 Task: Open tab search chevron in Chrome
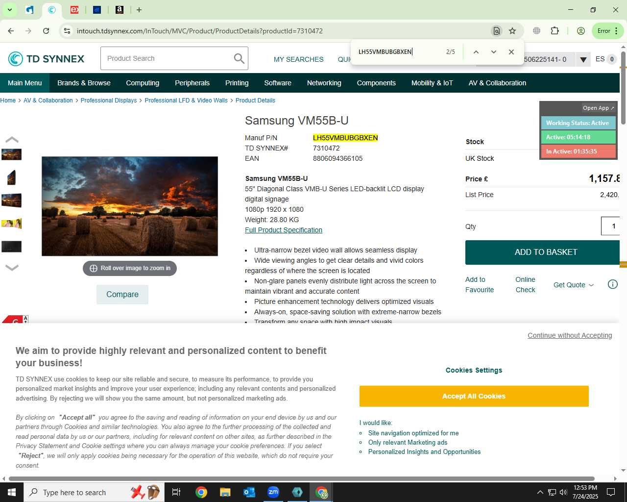(9, 10)
